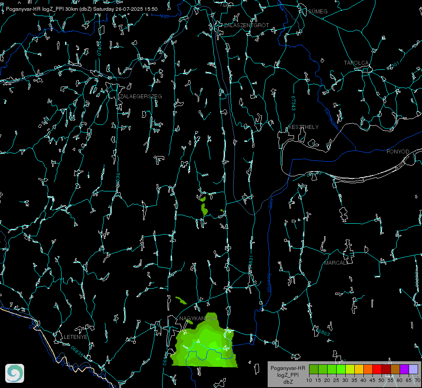The image size is (422, 388).
Task: Click the dbZ unit label in the legend
Action: coord(288,382)
